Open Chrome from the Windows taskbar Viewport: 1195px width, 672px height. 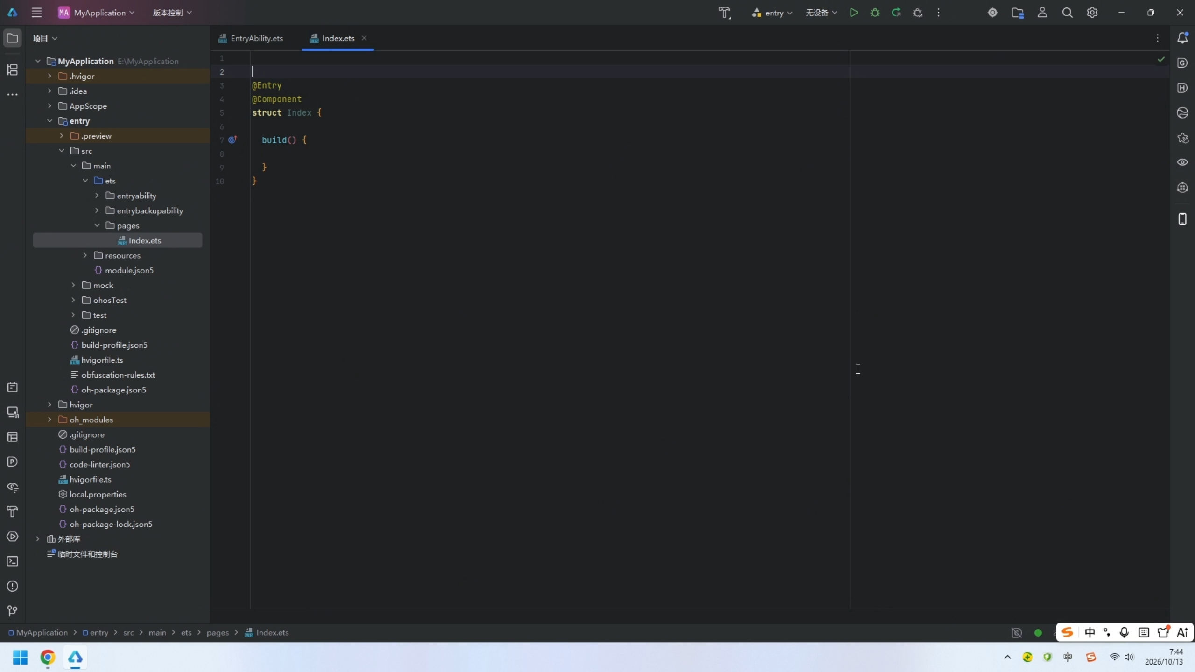coord(48,657)
